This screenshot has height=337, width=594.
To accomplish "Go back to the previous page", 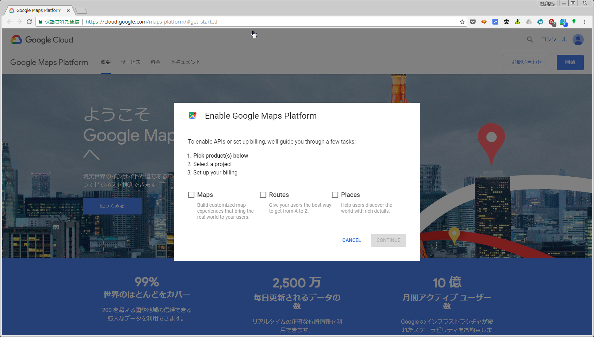I will [x=9, y=22].
